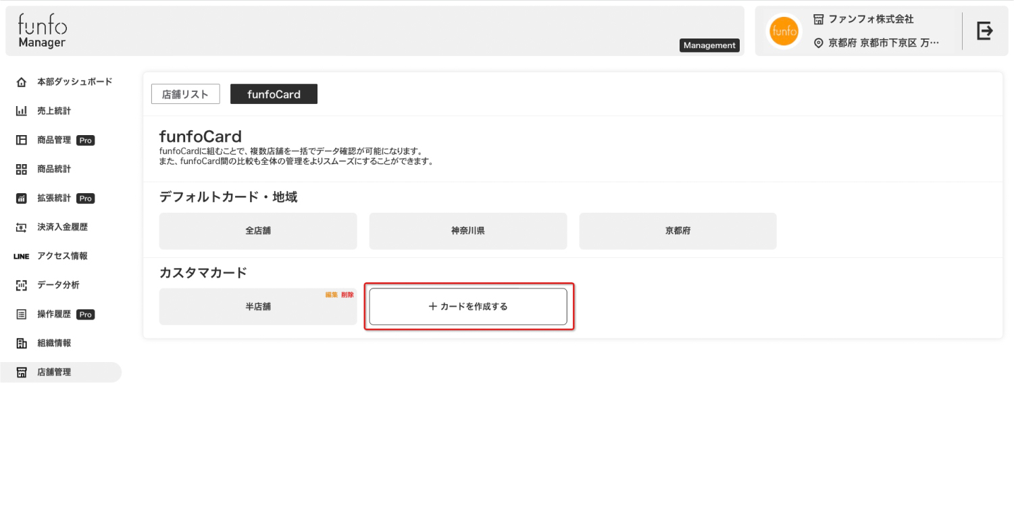Image resolution: width=1014 pixels, height=512 pixels.
Task: Click the grid icon beside 商品統計
Action: (22, 169)
